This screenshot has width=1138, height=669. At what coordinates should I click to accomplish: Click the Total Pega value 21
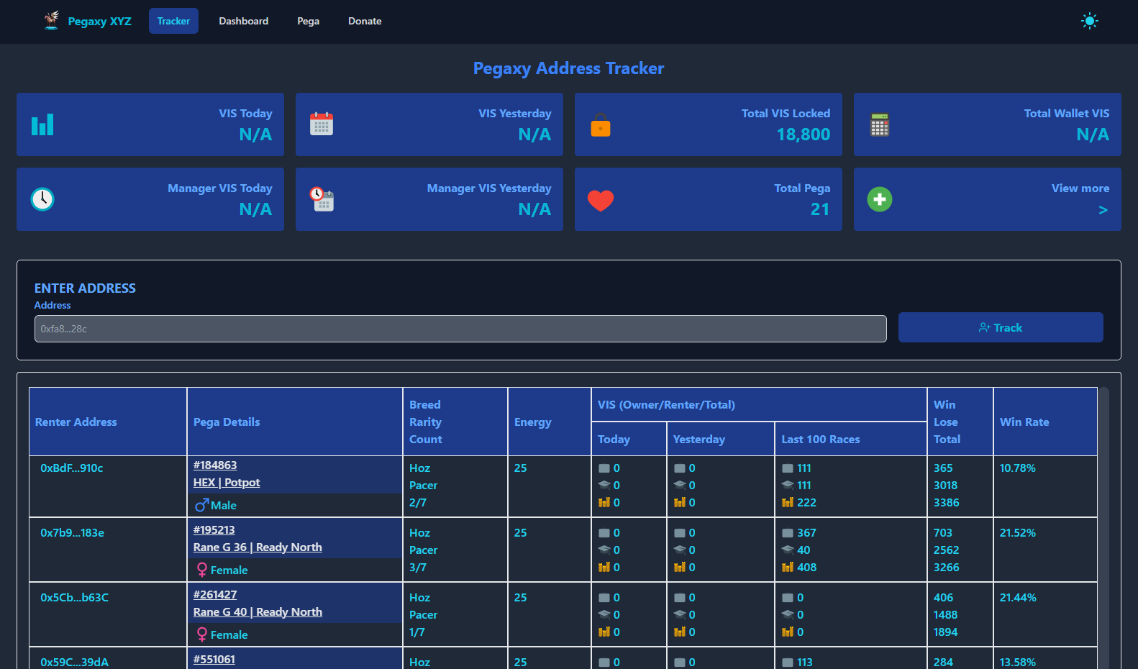[x=820, y=209]
